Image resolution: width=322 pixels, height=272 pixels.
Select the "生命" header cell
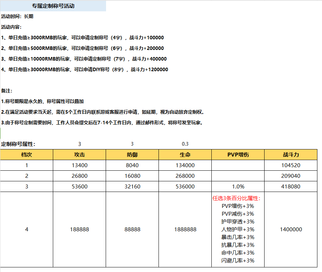point(185,155)
